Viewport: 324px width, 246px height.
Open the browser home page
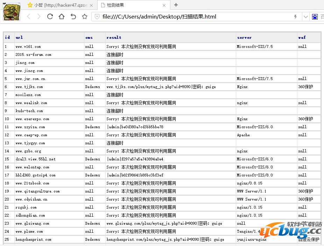[62, 16]
